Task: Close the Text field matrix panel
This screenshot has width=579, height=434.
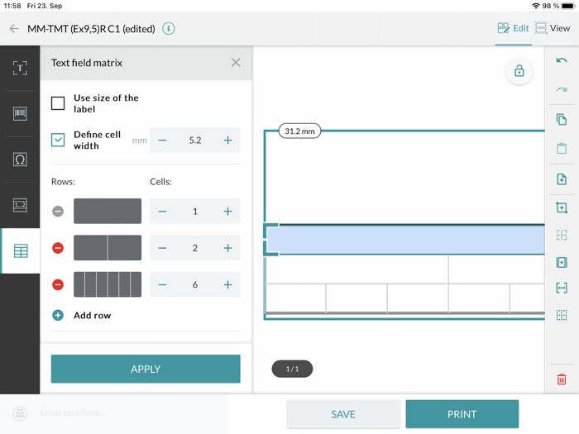Action: tap(236, 63)
